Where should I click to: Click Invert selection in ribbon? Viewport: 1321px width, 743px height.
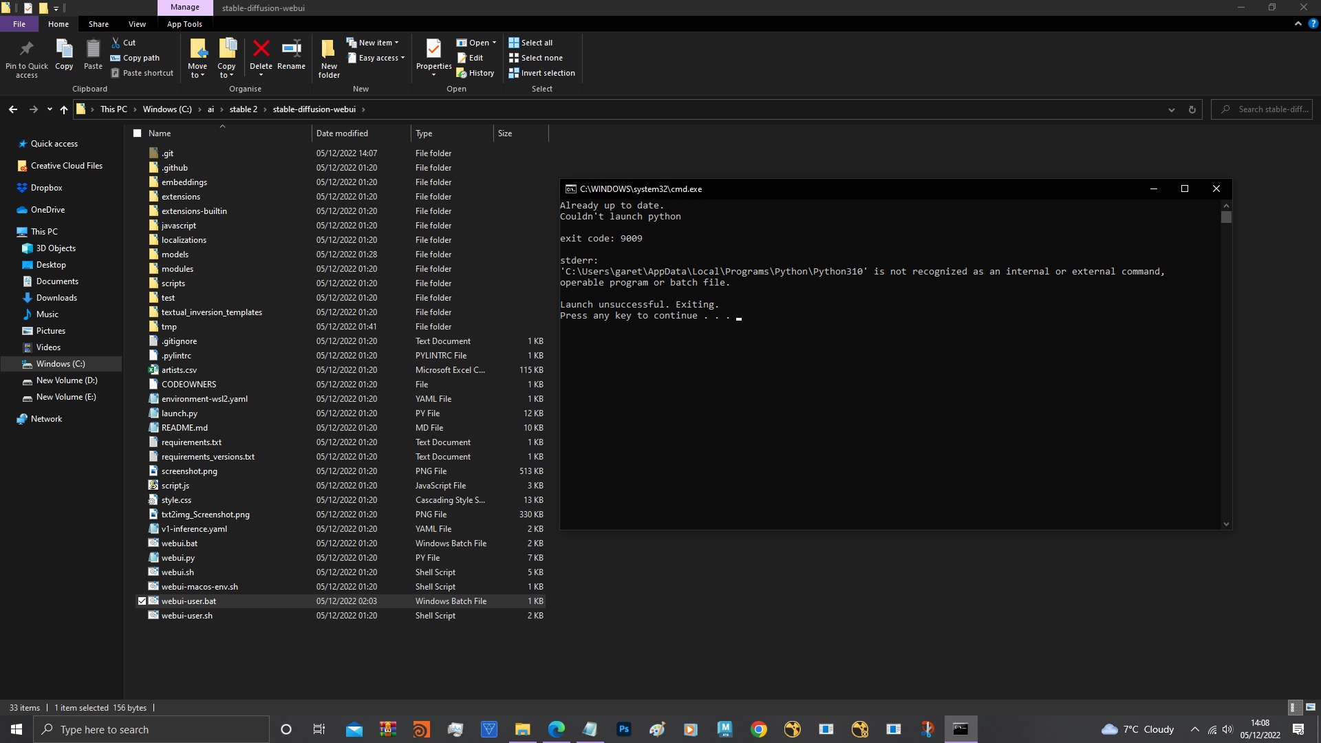point(542,73)
